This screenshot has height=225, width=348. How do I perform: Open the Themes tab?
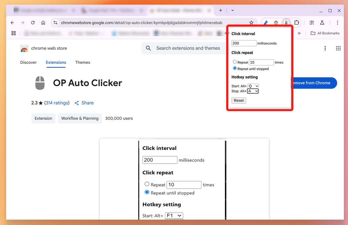point(82,62)
